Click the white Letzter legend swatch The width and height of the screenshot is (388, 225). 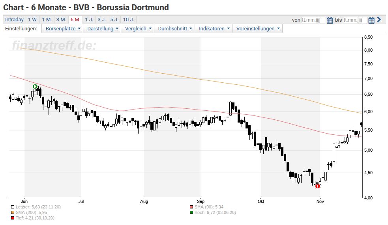(x=13, y=207)
